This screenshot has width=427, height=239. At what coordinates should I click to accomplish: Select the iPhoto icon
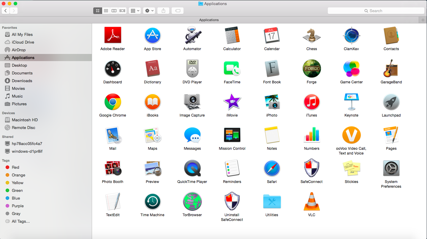point(272,102)
